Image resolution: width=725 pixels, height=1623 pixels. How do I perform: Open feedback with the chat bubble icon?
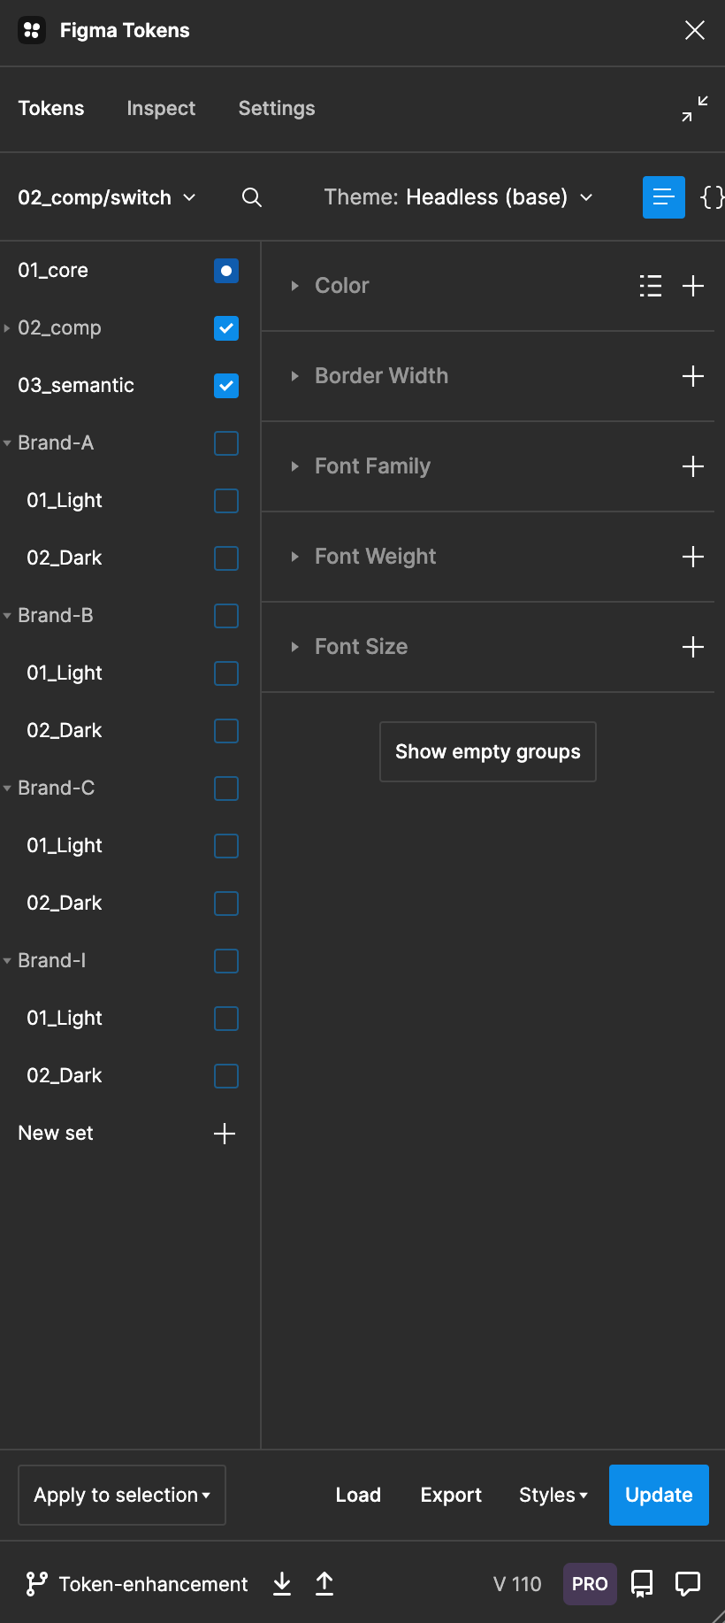click(x=688, y=1584)
